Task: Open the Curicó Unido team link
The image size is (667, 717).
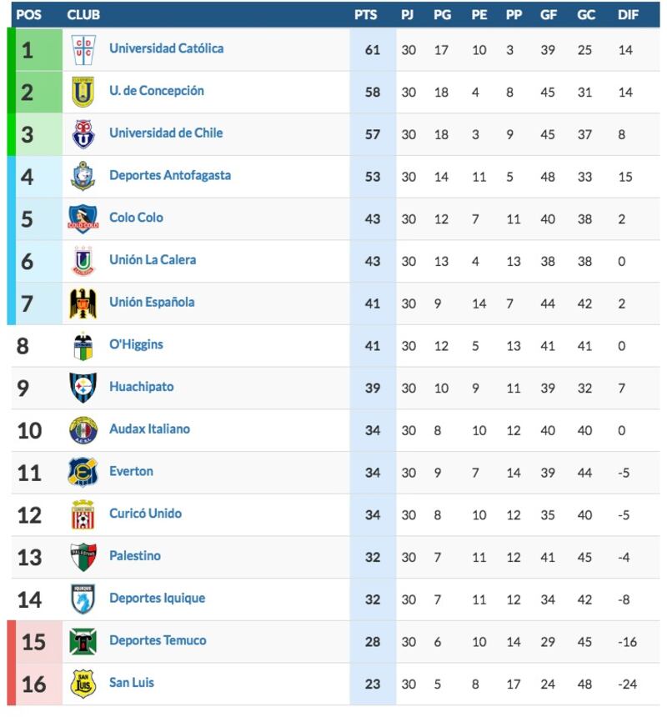Action: coord(145,514)
